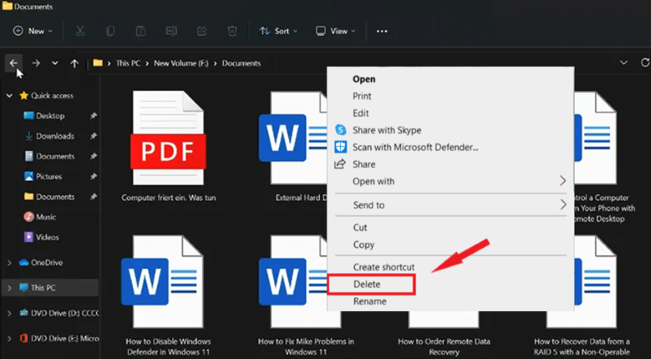The image size is (651, 359).
Task: Select How to Fix Mike Problems document
Action: click(x=306, y=296)
